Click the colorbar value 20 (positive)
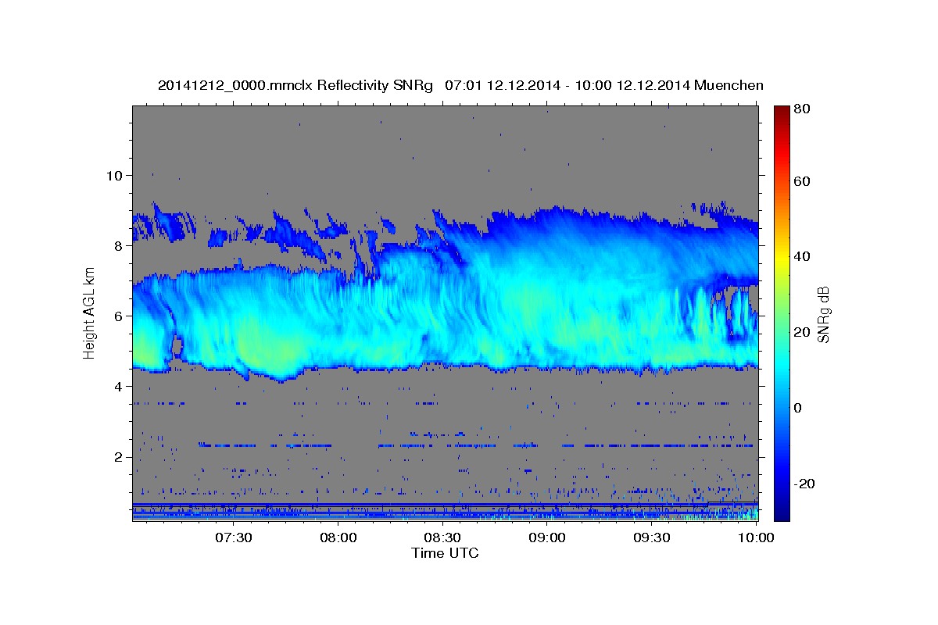The image size is (938, 625). [x=804, y=332]
